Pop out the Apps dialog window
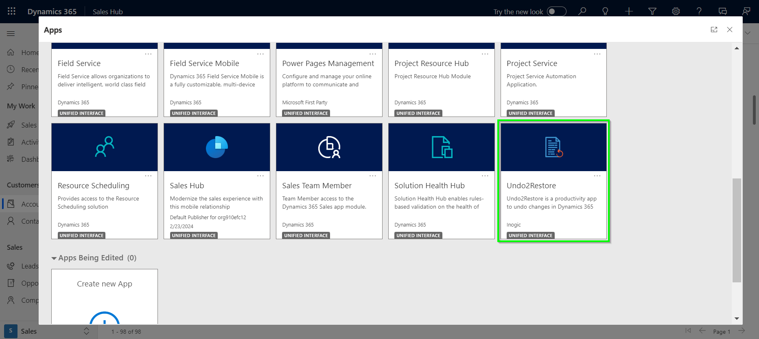Viewport: 759px width, 339px height. pyautogui.click(x=714, y=30)
